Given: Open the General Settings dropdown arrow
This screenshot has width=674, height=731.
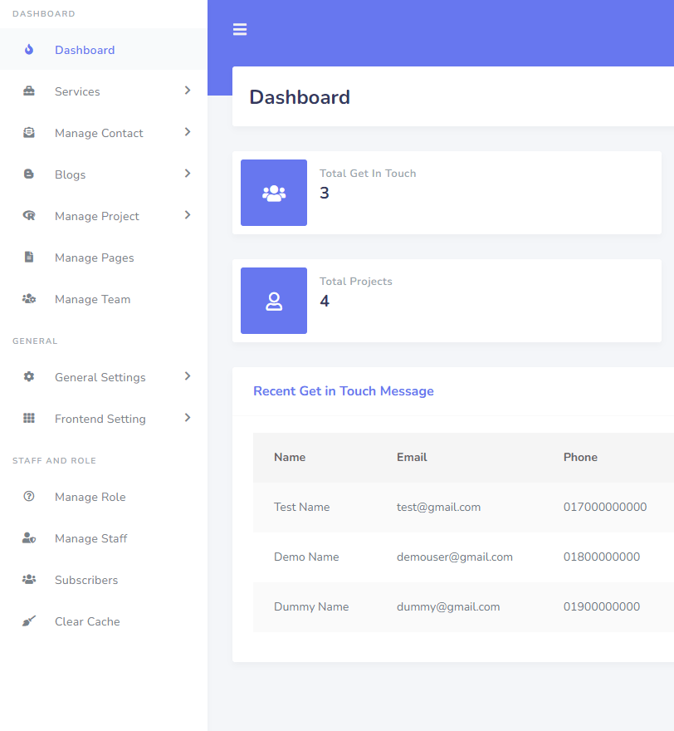Looking at the screenshot, I should [x=188, y=377].
